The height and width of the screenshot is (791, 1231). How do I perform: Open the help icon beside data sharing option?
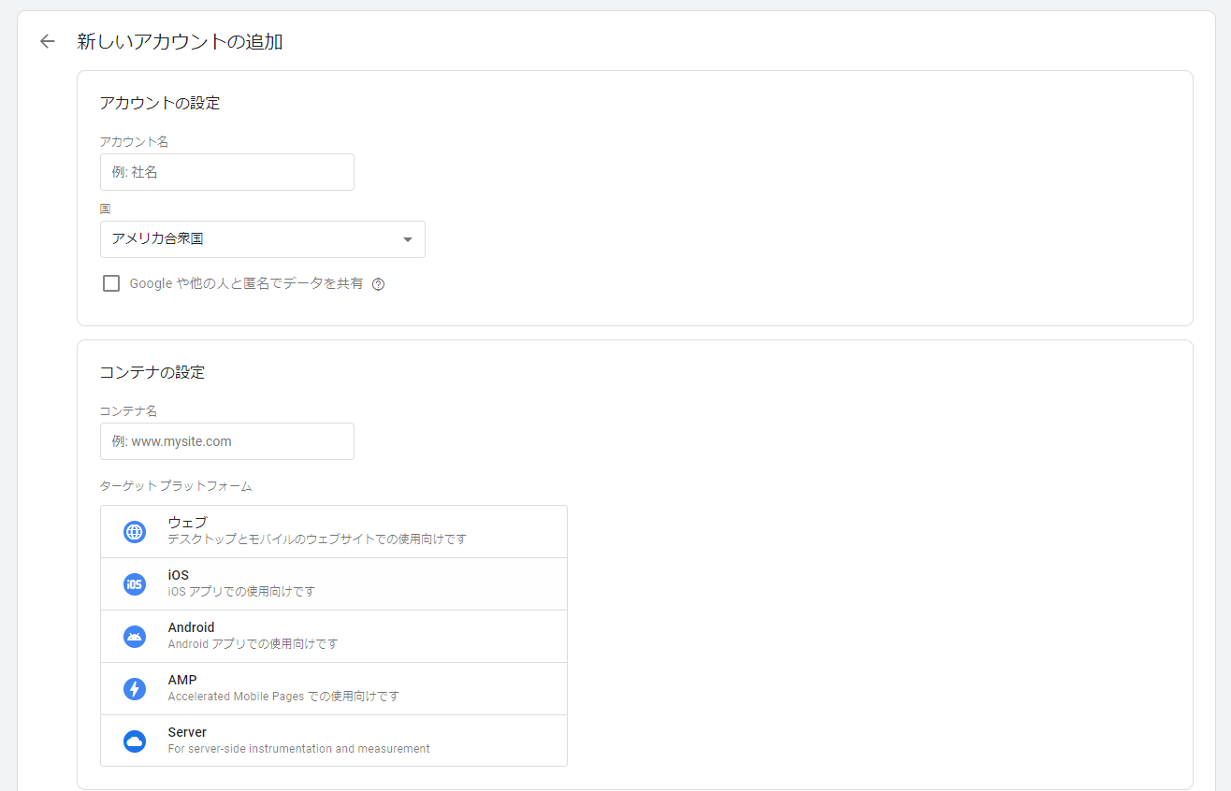[378, 284]
